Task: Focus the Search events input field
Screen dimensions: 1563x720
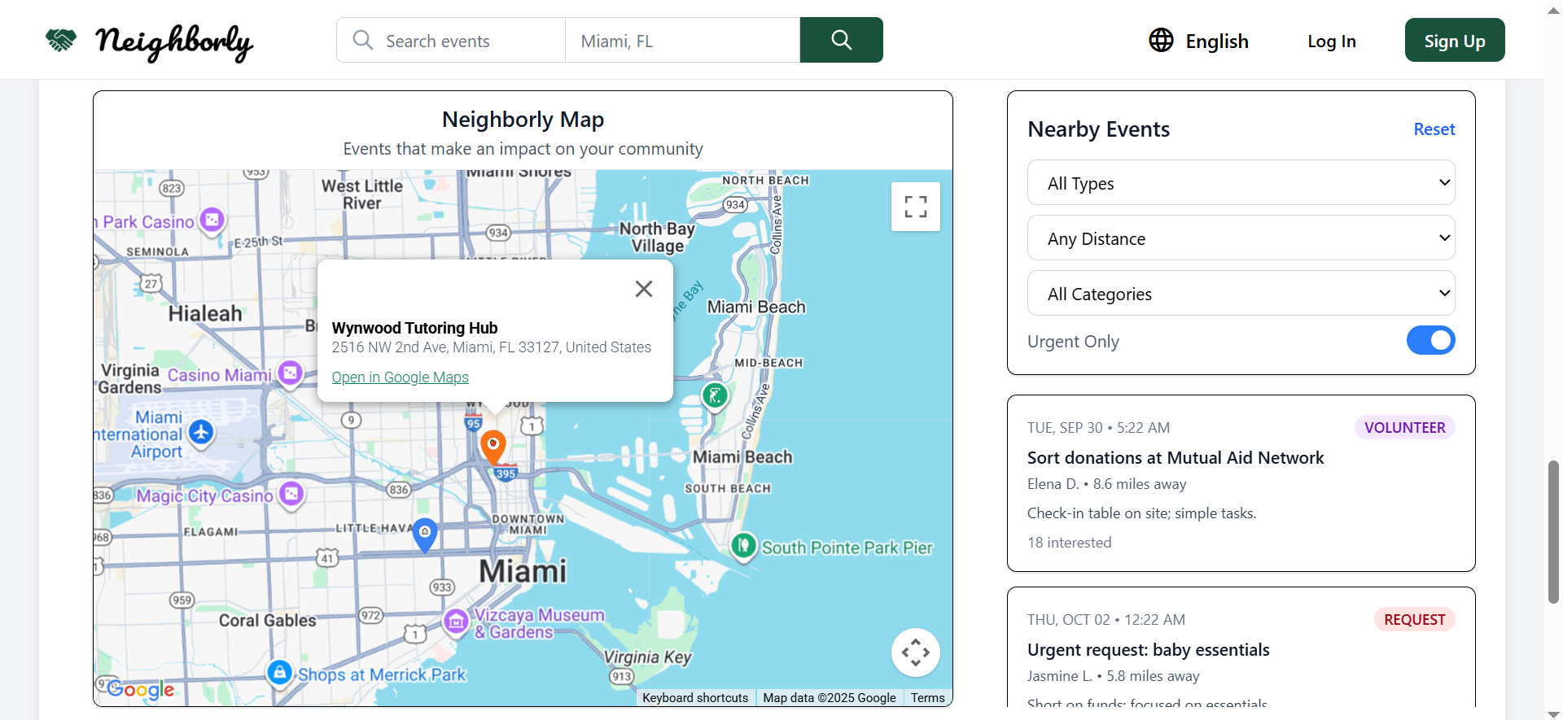Action: (x=451, y=40)
